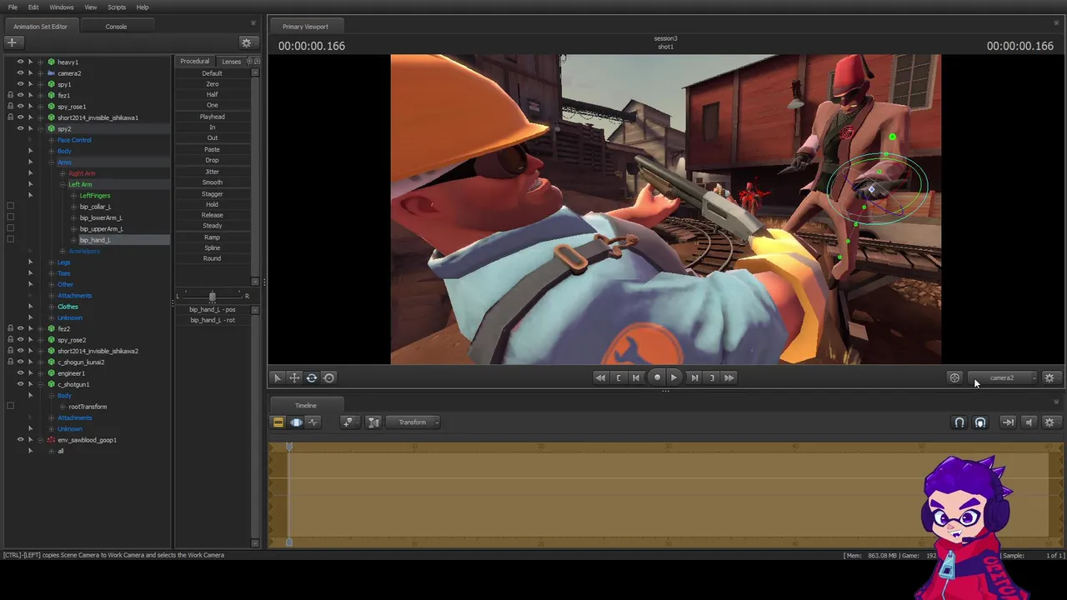Open the Animation Set Editor gear menu
Screen dimensions: 1067x600
pos(246,42)
